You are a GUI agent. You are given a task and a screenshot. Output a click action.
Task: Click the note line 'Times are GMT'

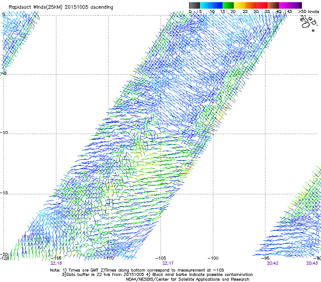[83, 270]
